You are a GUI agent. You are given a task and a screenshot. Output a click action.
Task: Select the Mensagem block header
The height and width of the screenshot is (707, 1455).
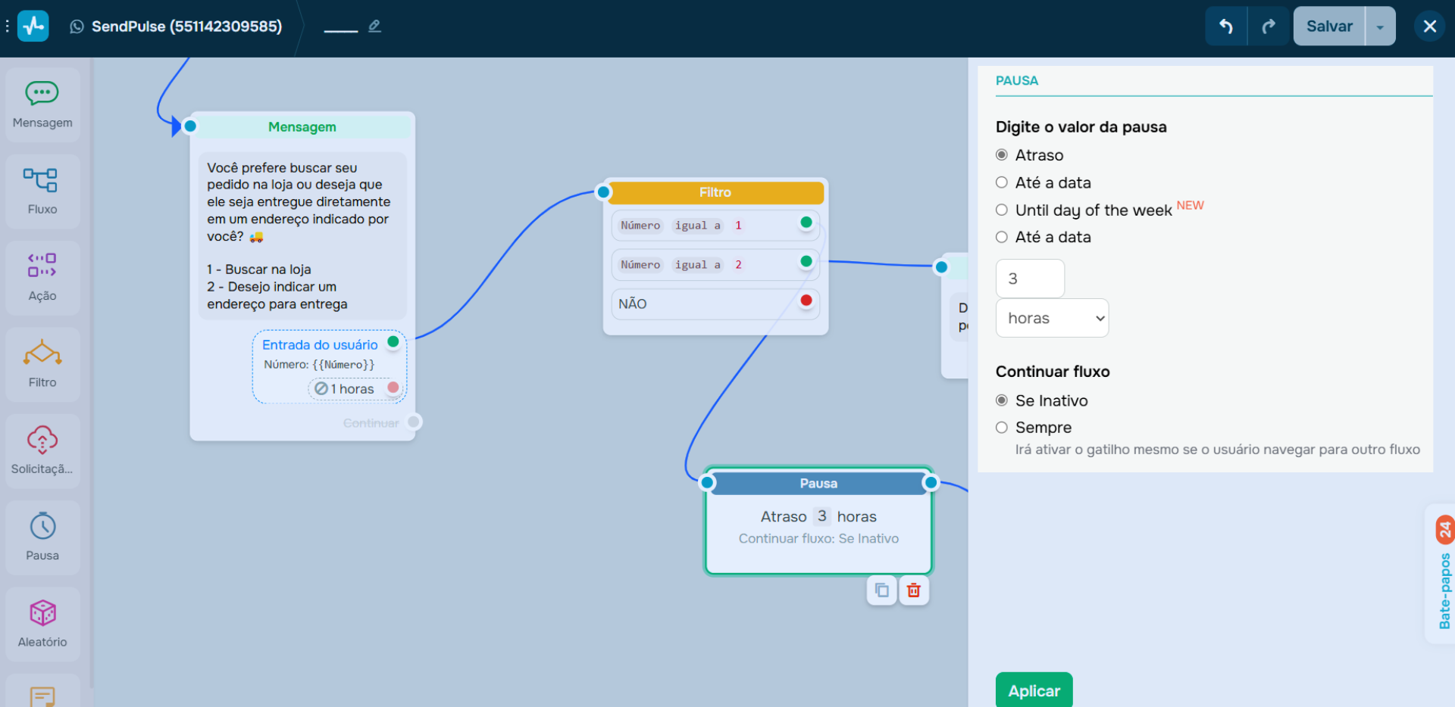[x=302, y=126]
